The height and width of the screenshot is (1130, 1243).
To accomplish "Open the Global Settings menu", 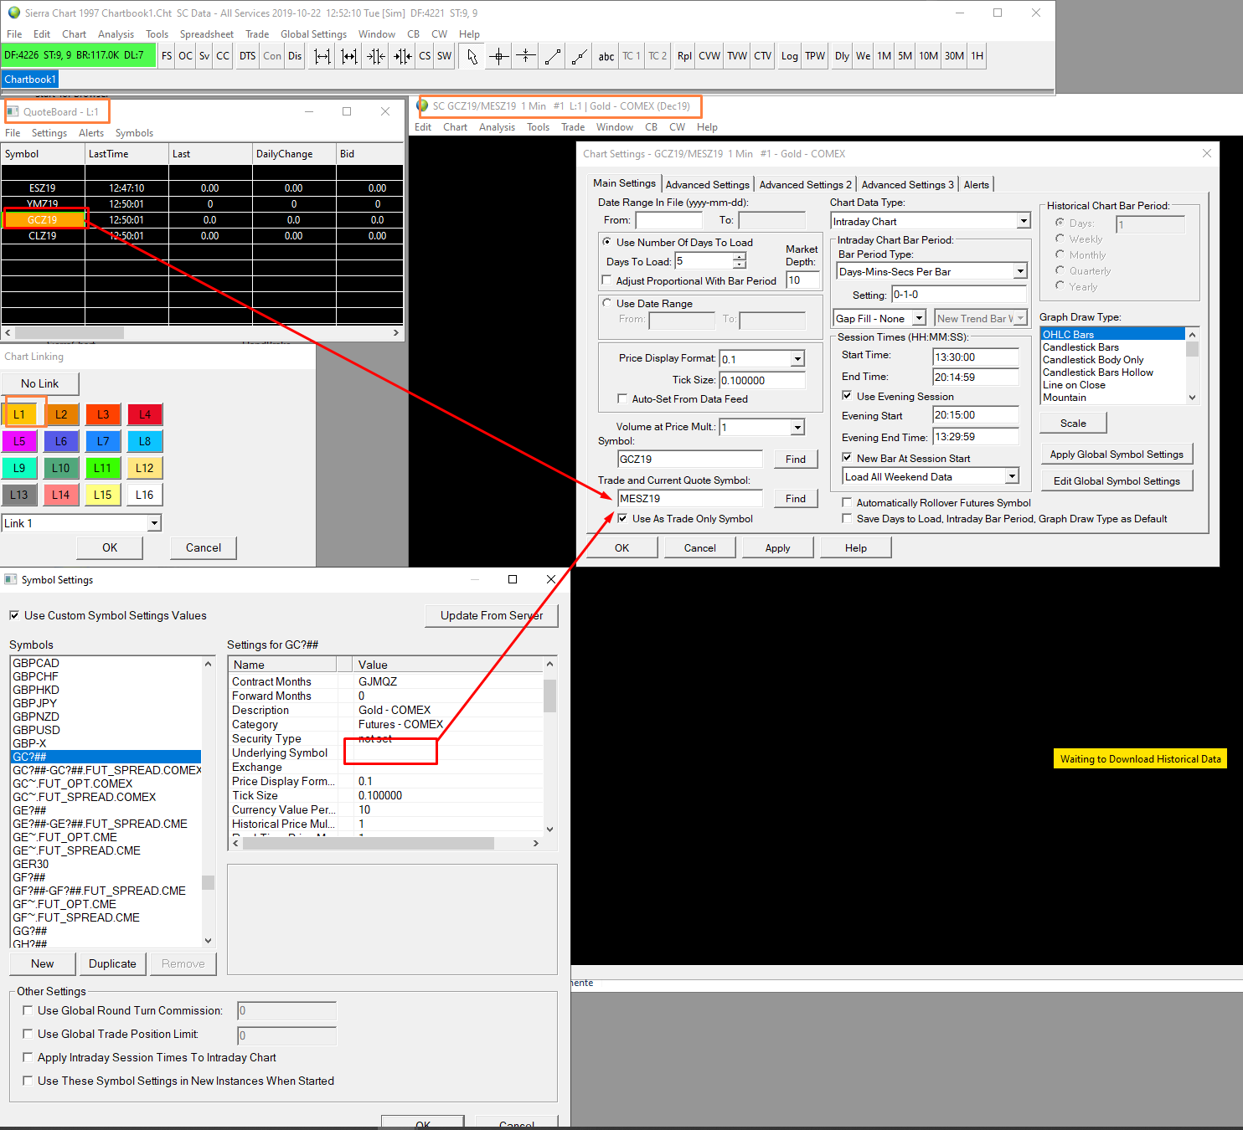I will click(x=313, y=34).
